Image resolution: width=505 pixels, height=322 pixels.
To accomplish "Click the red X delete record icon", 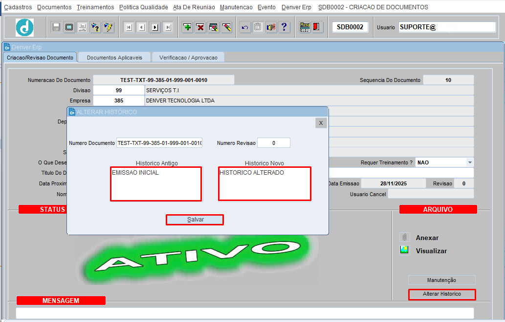I will pos(200,27).
